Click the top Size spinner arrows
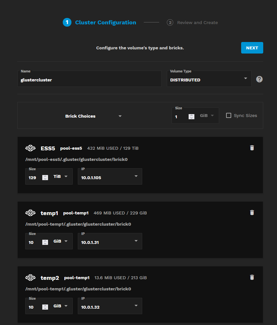Image resolution: width=277 pixels, height=325 pixels. click(191, 117)
